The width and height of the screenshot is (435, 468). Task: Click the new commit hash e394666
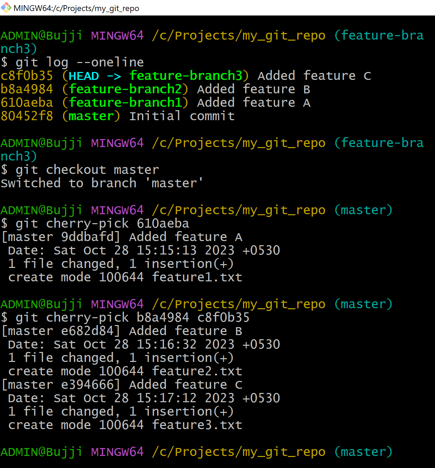(x=87, y=385)
